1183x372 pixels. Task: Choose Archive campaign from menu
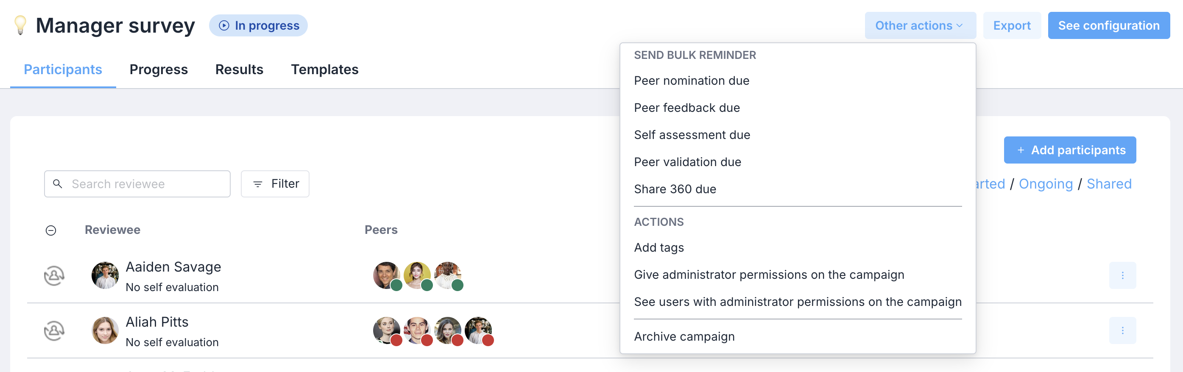point(684,337)
